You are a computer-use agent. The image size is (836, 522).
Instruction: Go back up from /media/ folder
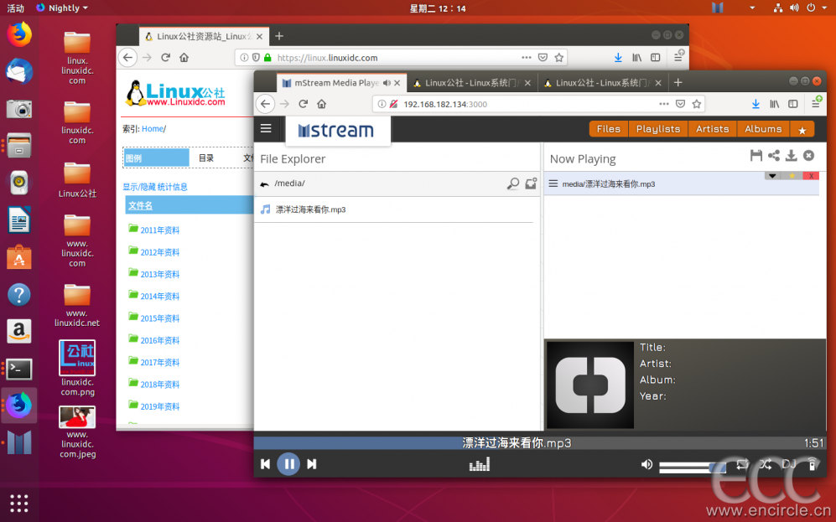[x=264, y=184]
